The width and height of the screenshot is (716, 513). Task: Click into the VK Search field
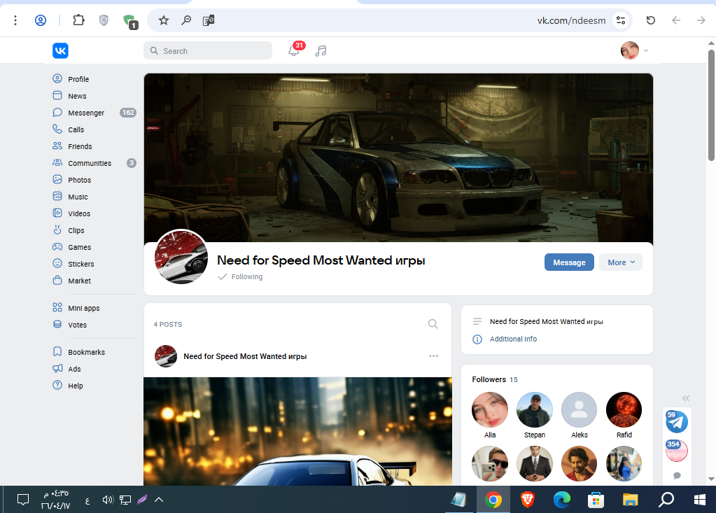[x=208, y=50]
